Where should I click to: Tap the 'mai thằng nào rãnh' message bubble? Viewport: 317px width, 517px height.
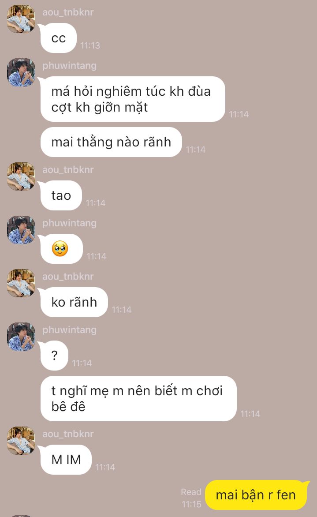111,142
